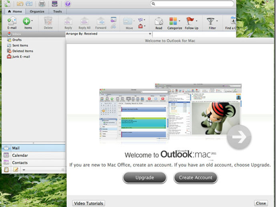Click the Follow Up flag icon
The image size is (276, 207).
(x=190, y=21)
